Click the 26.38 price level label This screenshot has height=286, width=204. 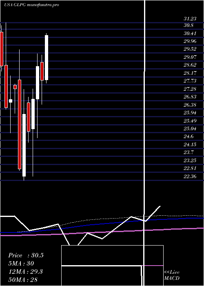click(x=190, y=105)
